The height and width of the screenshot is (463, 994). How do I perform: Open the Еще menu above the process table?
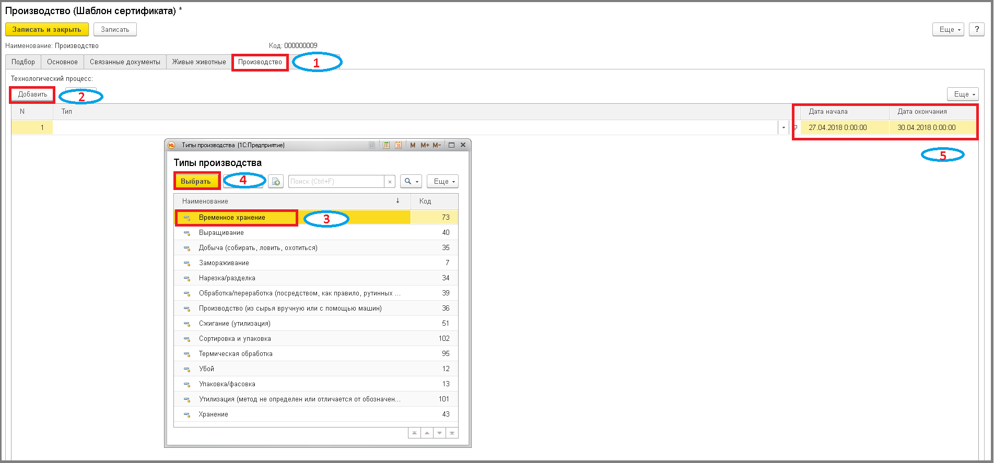click(963, 94)
